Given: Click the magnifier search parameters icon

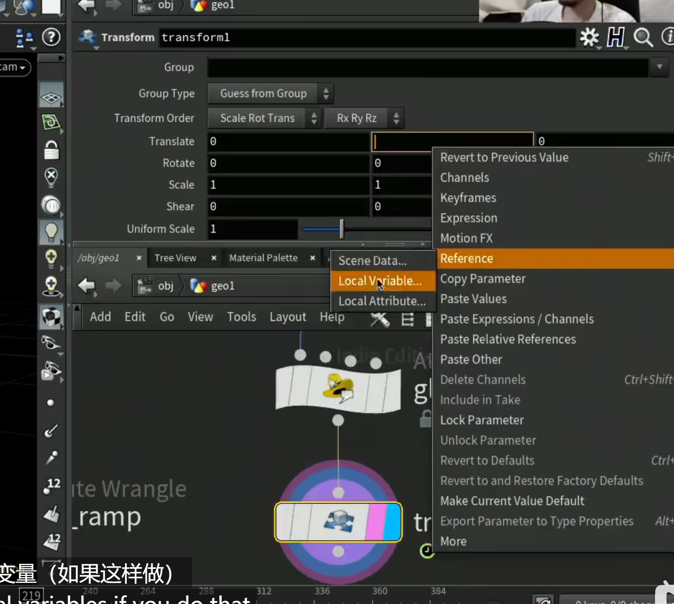Looking at the screenshot, I should (x=643, y=37).
